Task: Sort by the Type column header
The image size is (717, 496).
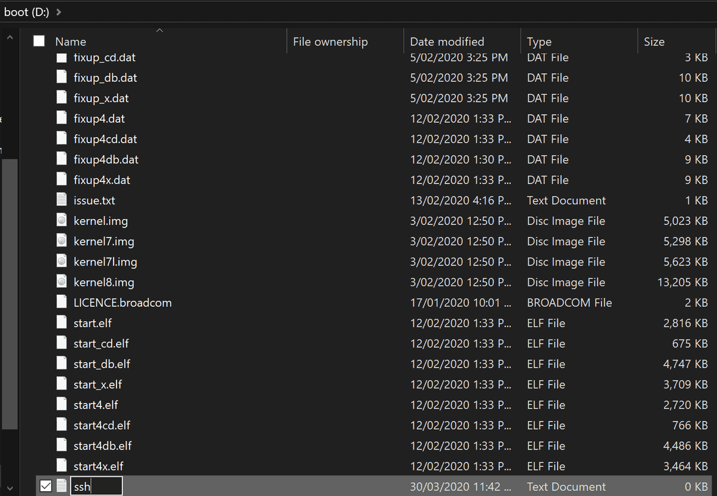Action: pos(539,42)
